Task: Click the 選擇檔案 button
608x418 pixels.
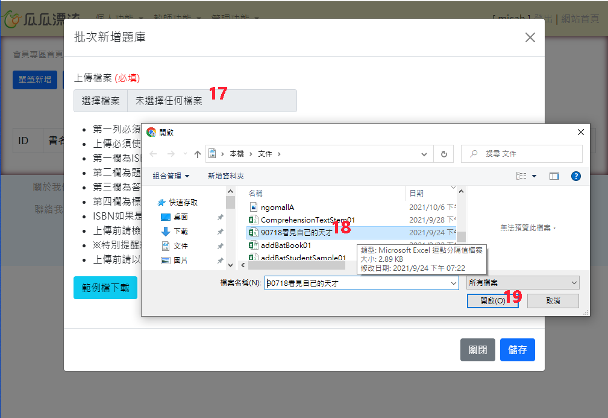Action: point(101,101)
